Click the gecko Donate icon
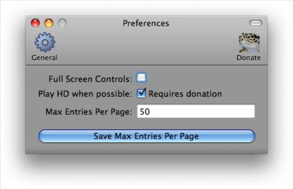 tap(249, 43)
